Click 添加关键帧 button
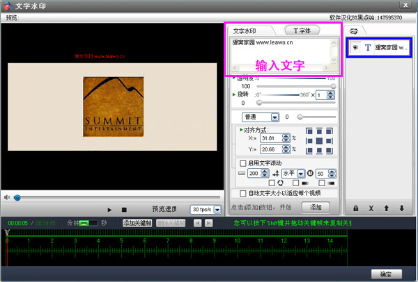 [137, 223]
